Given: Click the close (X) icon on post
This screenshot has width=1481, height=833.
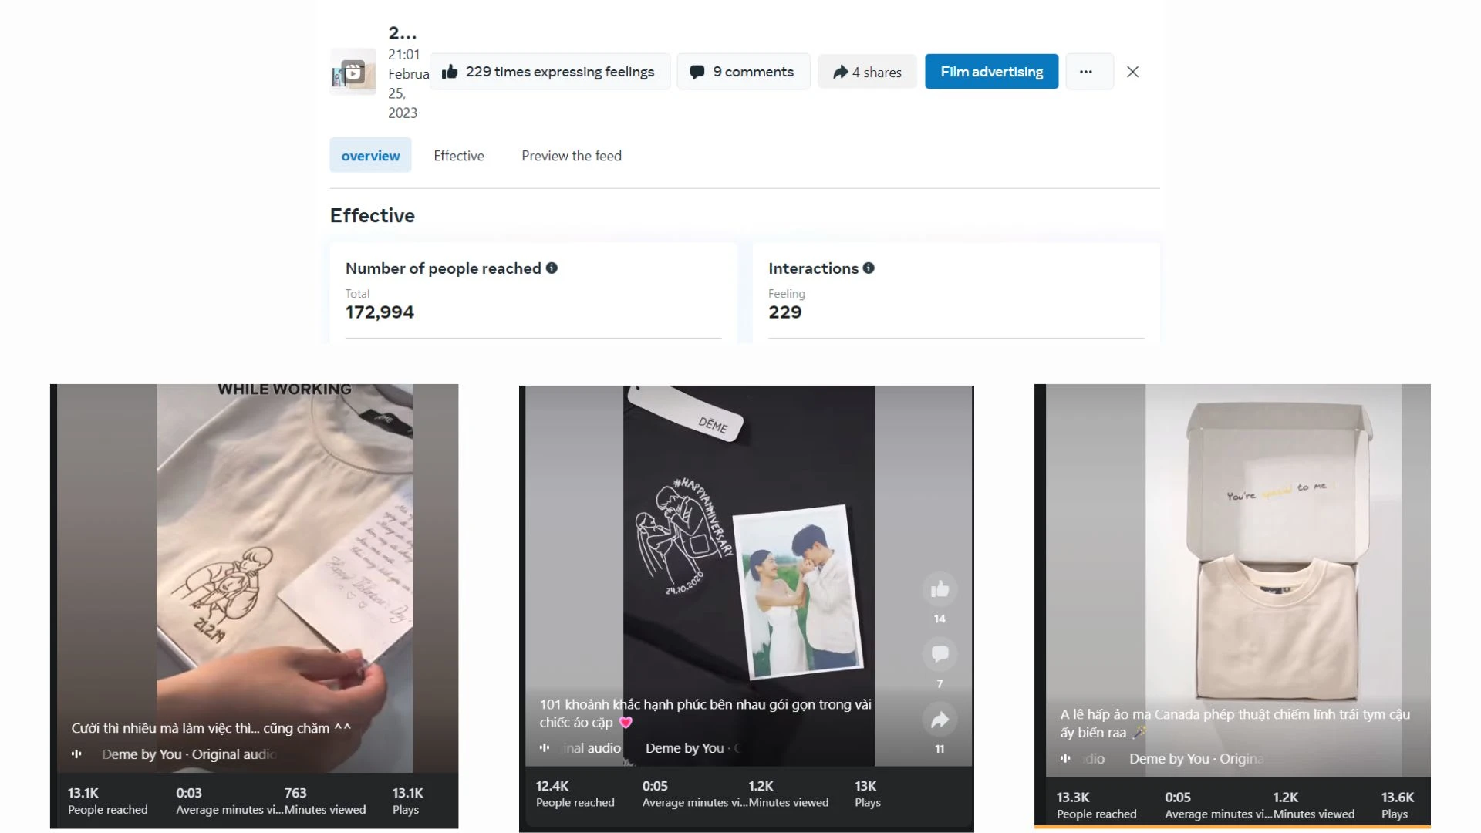Looking at the screenshot, I should coord(1132,71).
